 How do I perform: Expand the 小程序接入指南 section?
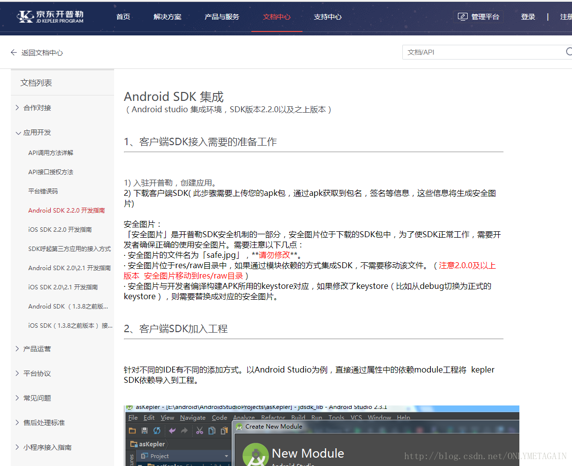17,447
